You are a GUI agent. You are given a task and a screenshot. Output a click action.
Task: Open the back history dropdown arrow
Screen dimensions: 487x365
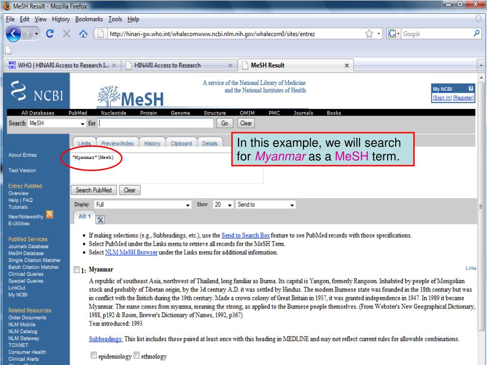click(x=37, y=34)
